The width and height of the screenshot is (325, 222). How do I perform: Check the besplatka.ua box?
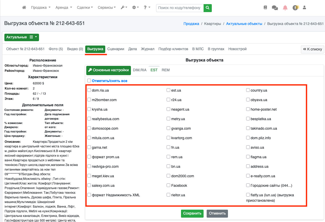click(x=248, y=119)
